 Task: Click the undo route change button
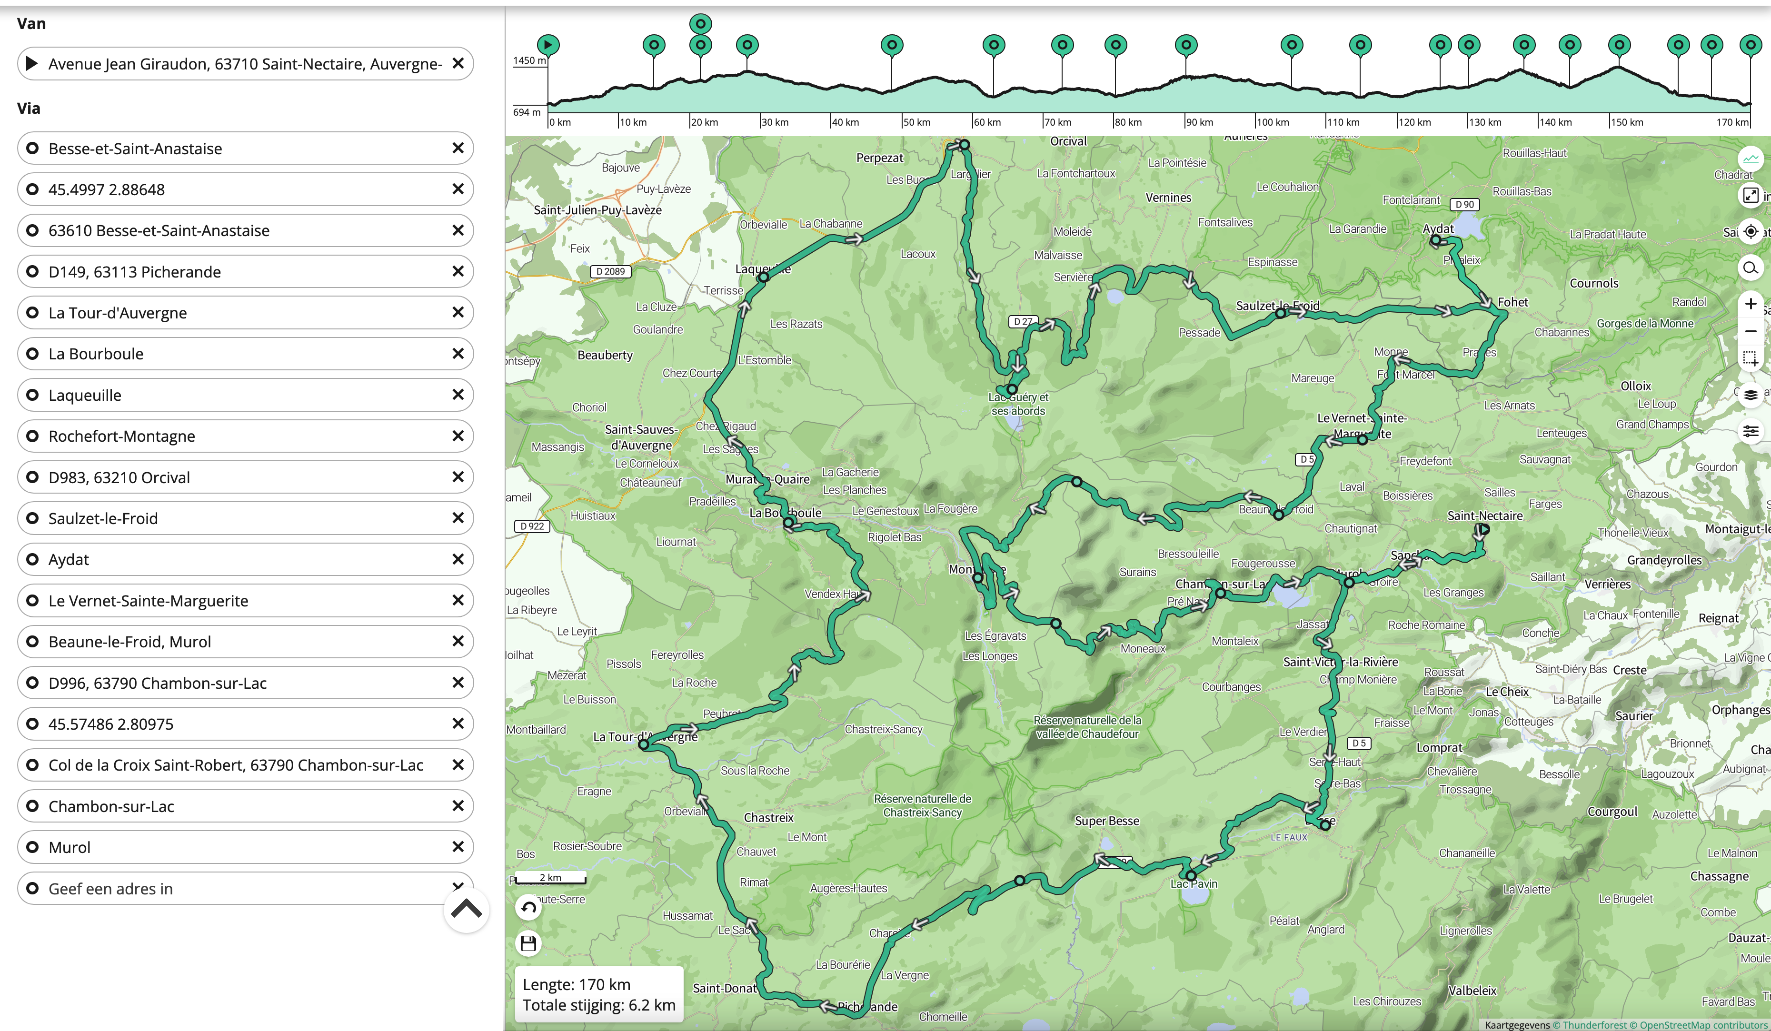coord(528,907)
